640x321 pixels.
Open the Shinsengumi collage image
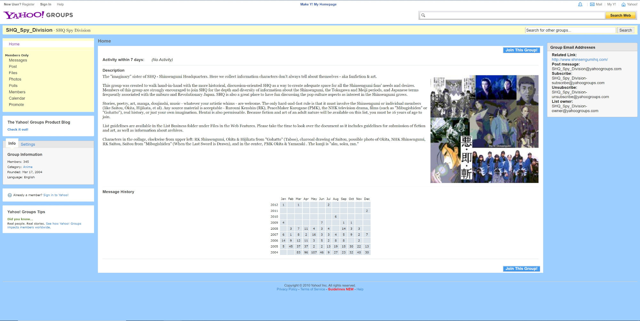pyautogui.click(x=484, y=129)
